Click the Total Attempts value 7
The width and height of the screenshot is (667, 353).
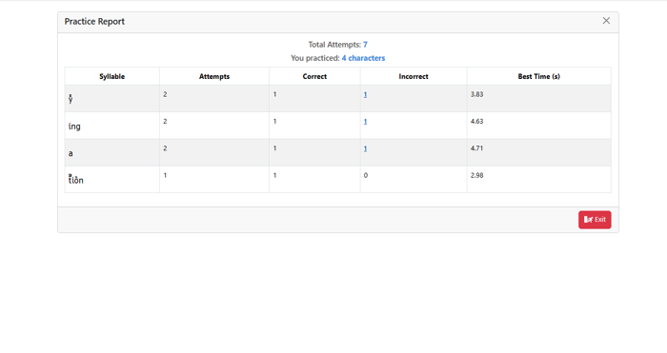click(365, 45)
